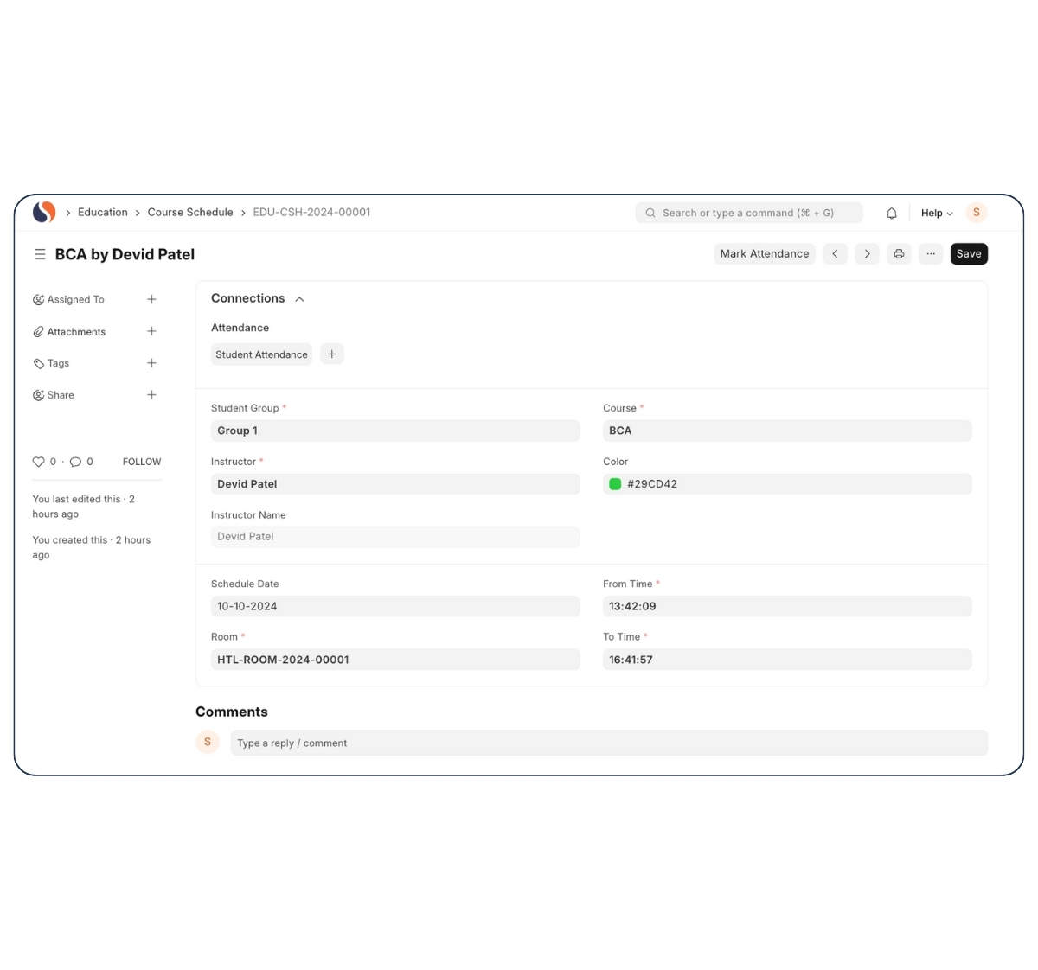1038x970 pixels.
Task: Collapse the Connections section
Action: click(x=299, y=299)
